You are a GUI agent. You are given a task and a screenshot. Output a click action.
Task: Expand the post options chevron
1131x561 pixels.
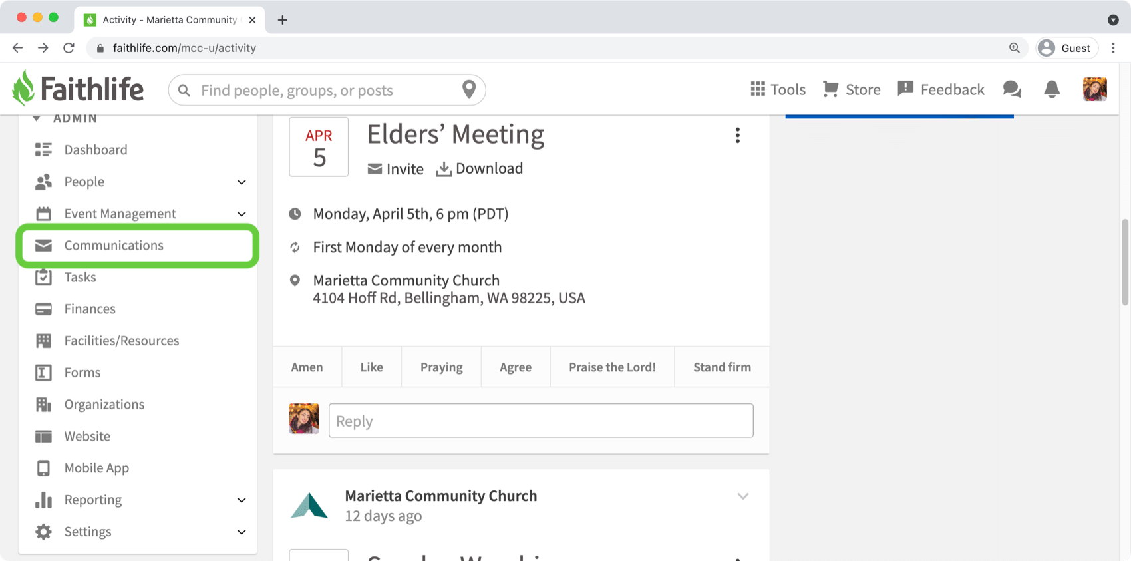click(743, 496)
